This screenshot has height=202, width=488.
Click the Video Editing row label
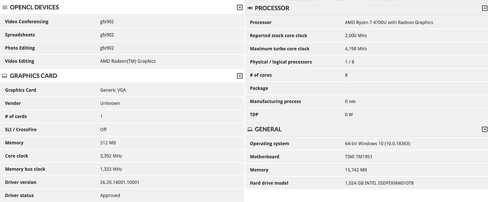pos(20,61)
